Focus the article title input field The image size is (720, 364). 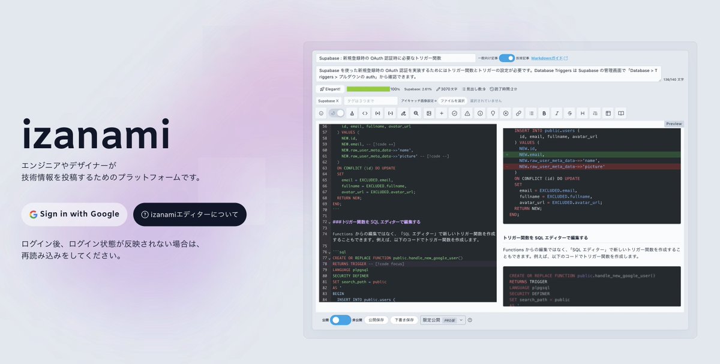point(395,58)
